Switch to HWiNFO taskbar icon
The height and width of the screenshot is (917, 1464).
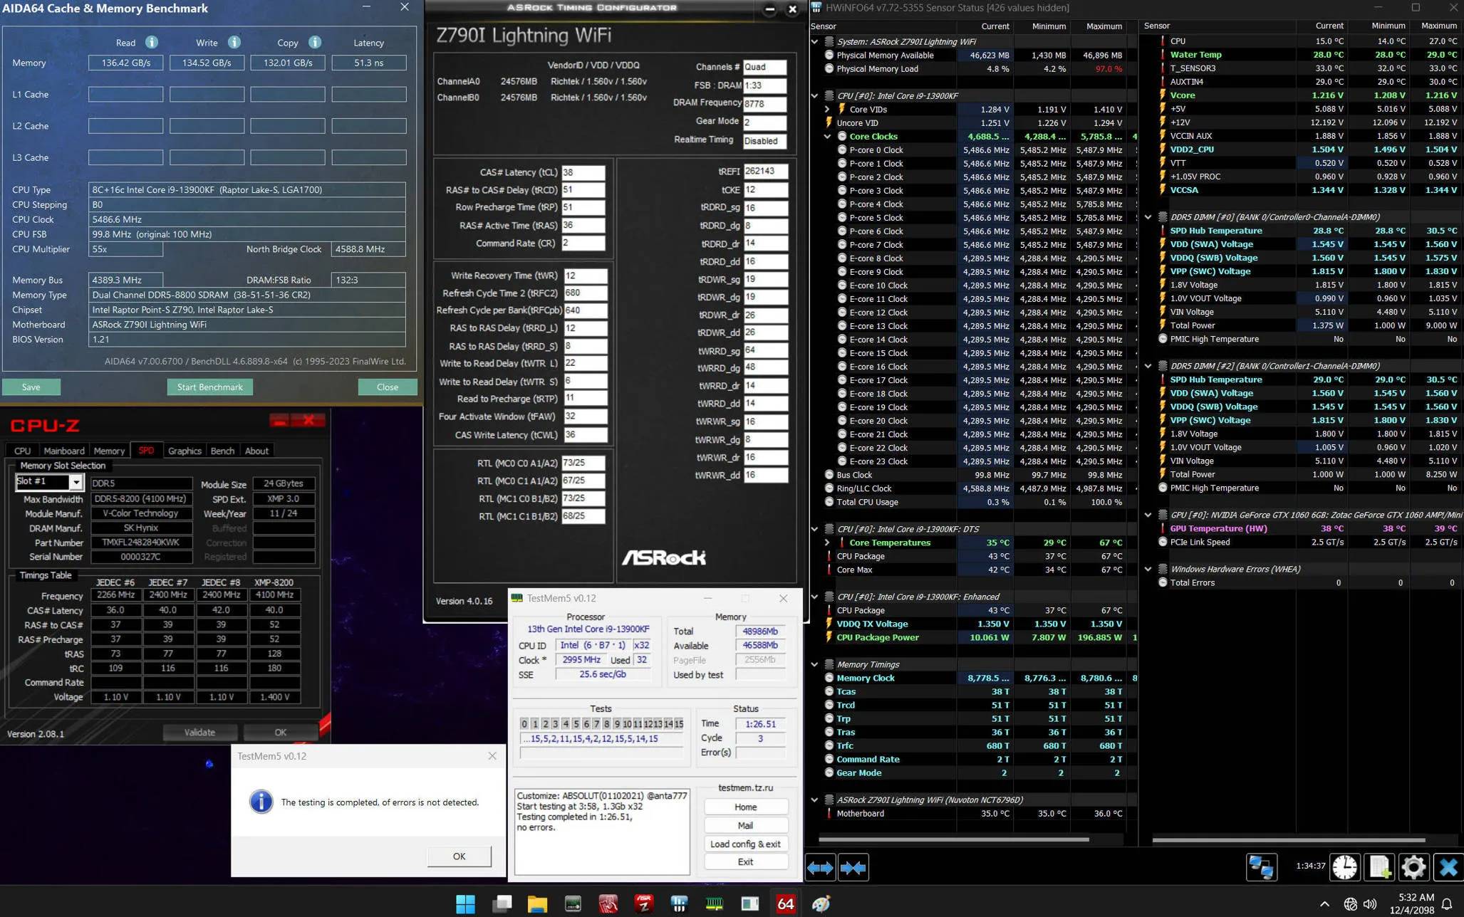point(679,903)
